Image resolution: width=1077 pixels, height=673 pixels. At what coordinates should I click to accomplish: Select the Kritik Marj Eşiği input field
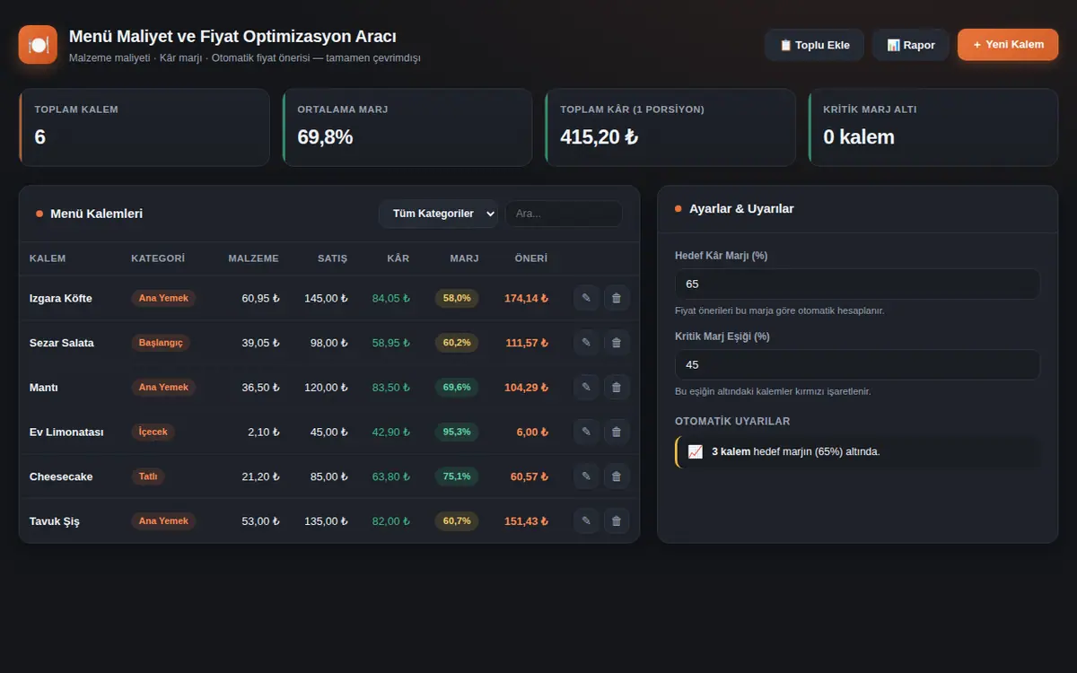tap(857, 364)
